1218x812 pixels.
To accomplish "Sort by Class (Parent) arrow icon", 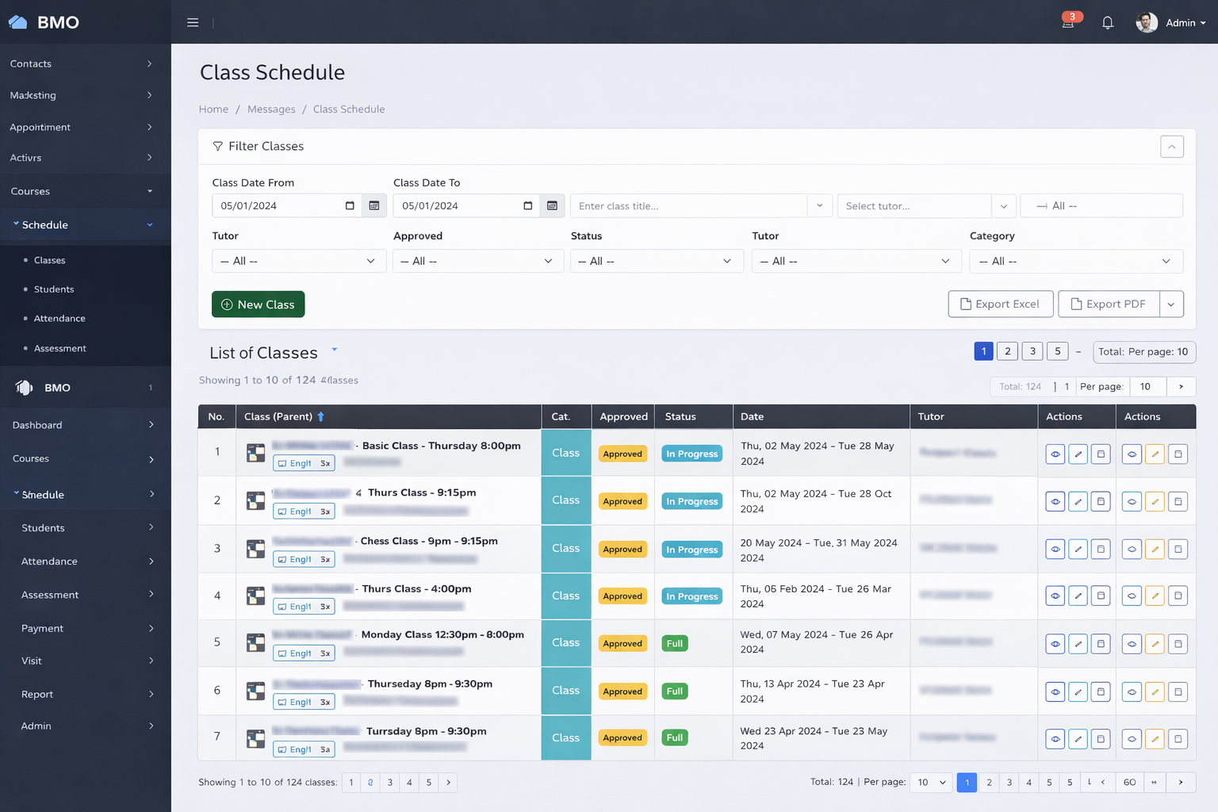I will click(x=320, y=416).
